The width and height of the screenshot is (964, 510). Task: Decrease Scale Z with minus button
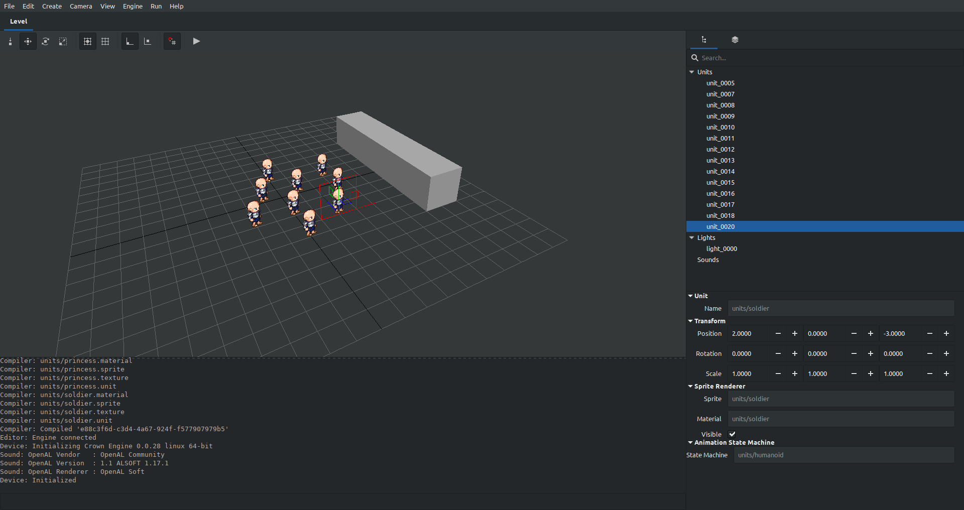tap(930, 374)
